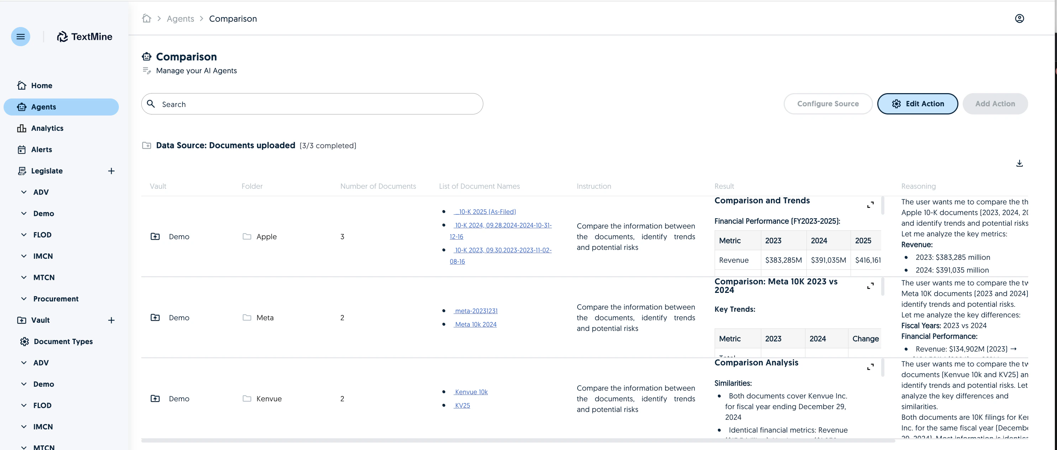
Task: Open Home in the sidebar
Action: coord(61,85)
